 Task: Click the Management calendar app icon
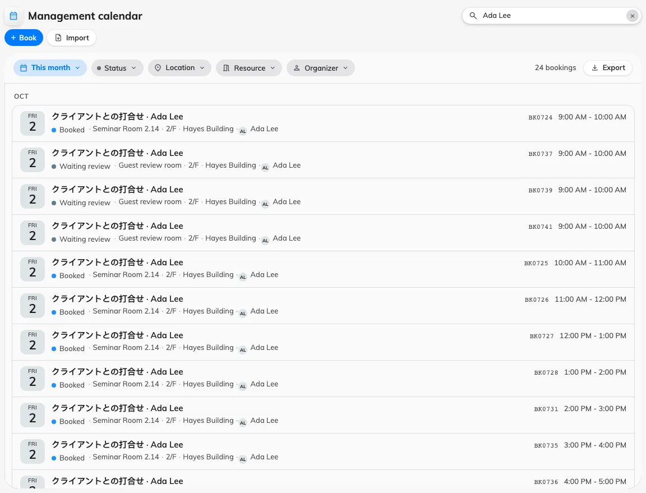[13, 16]
